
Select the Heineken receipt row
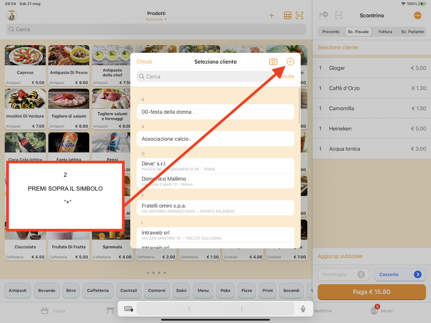pos(372,129)
